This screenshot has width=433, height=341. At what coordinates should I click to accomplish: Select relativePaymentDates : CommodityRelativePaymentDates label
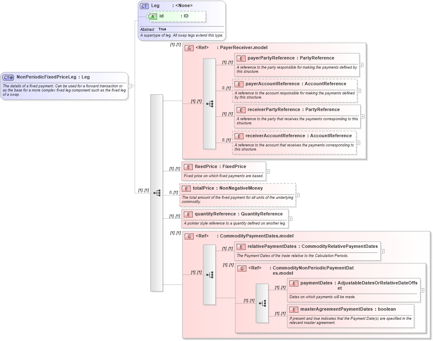tap(312, 246)
